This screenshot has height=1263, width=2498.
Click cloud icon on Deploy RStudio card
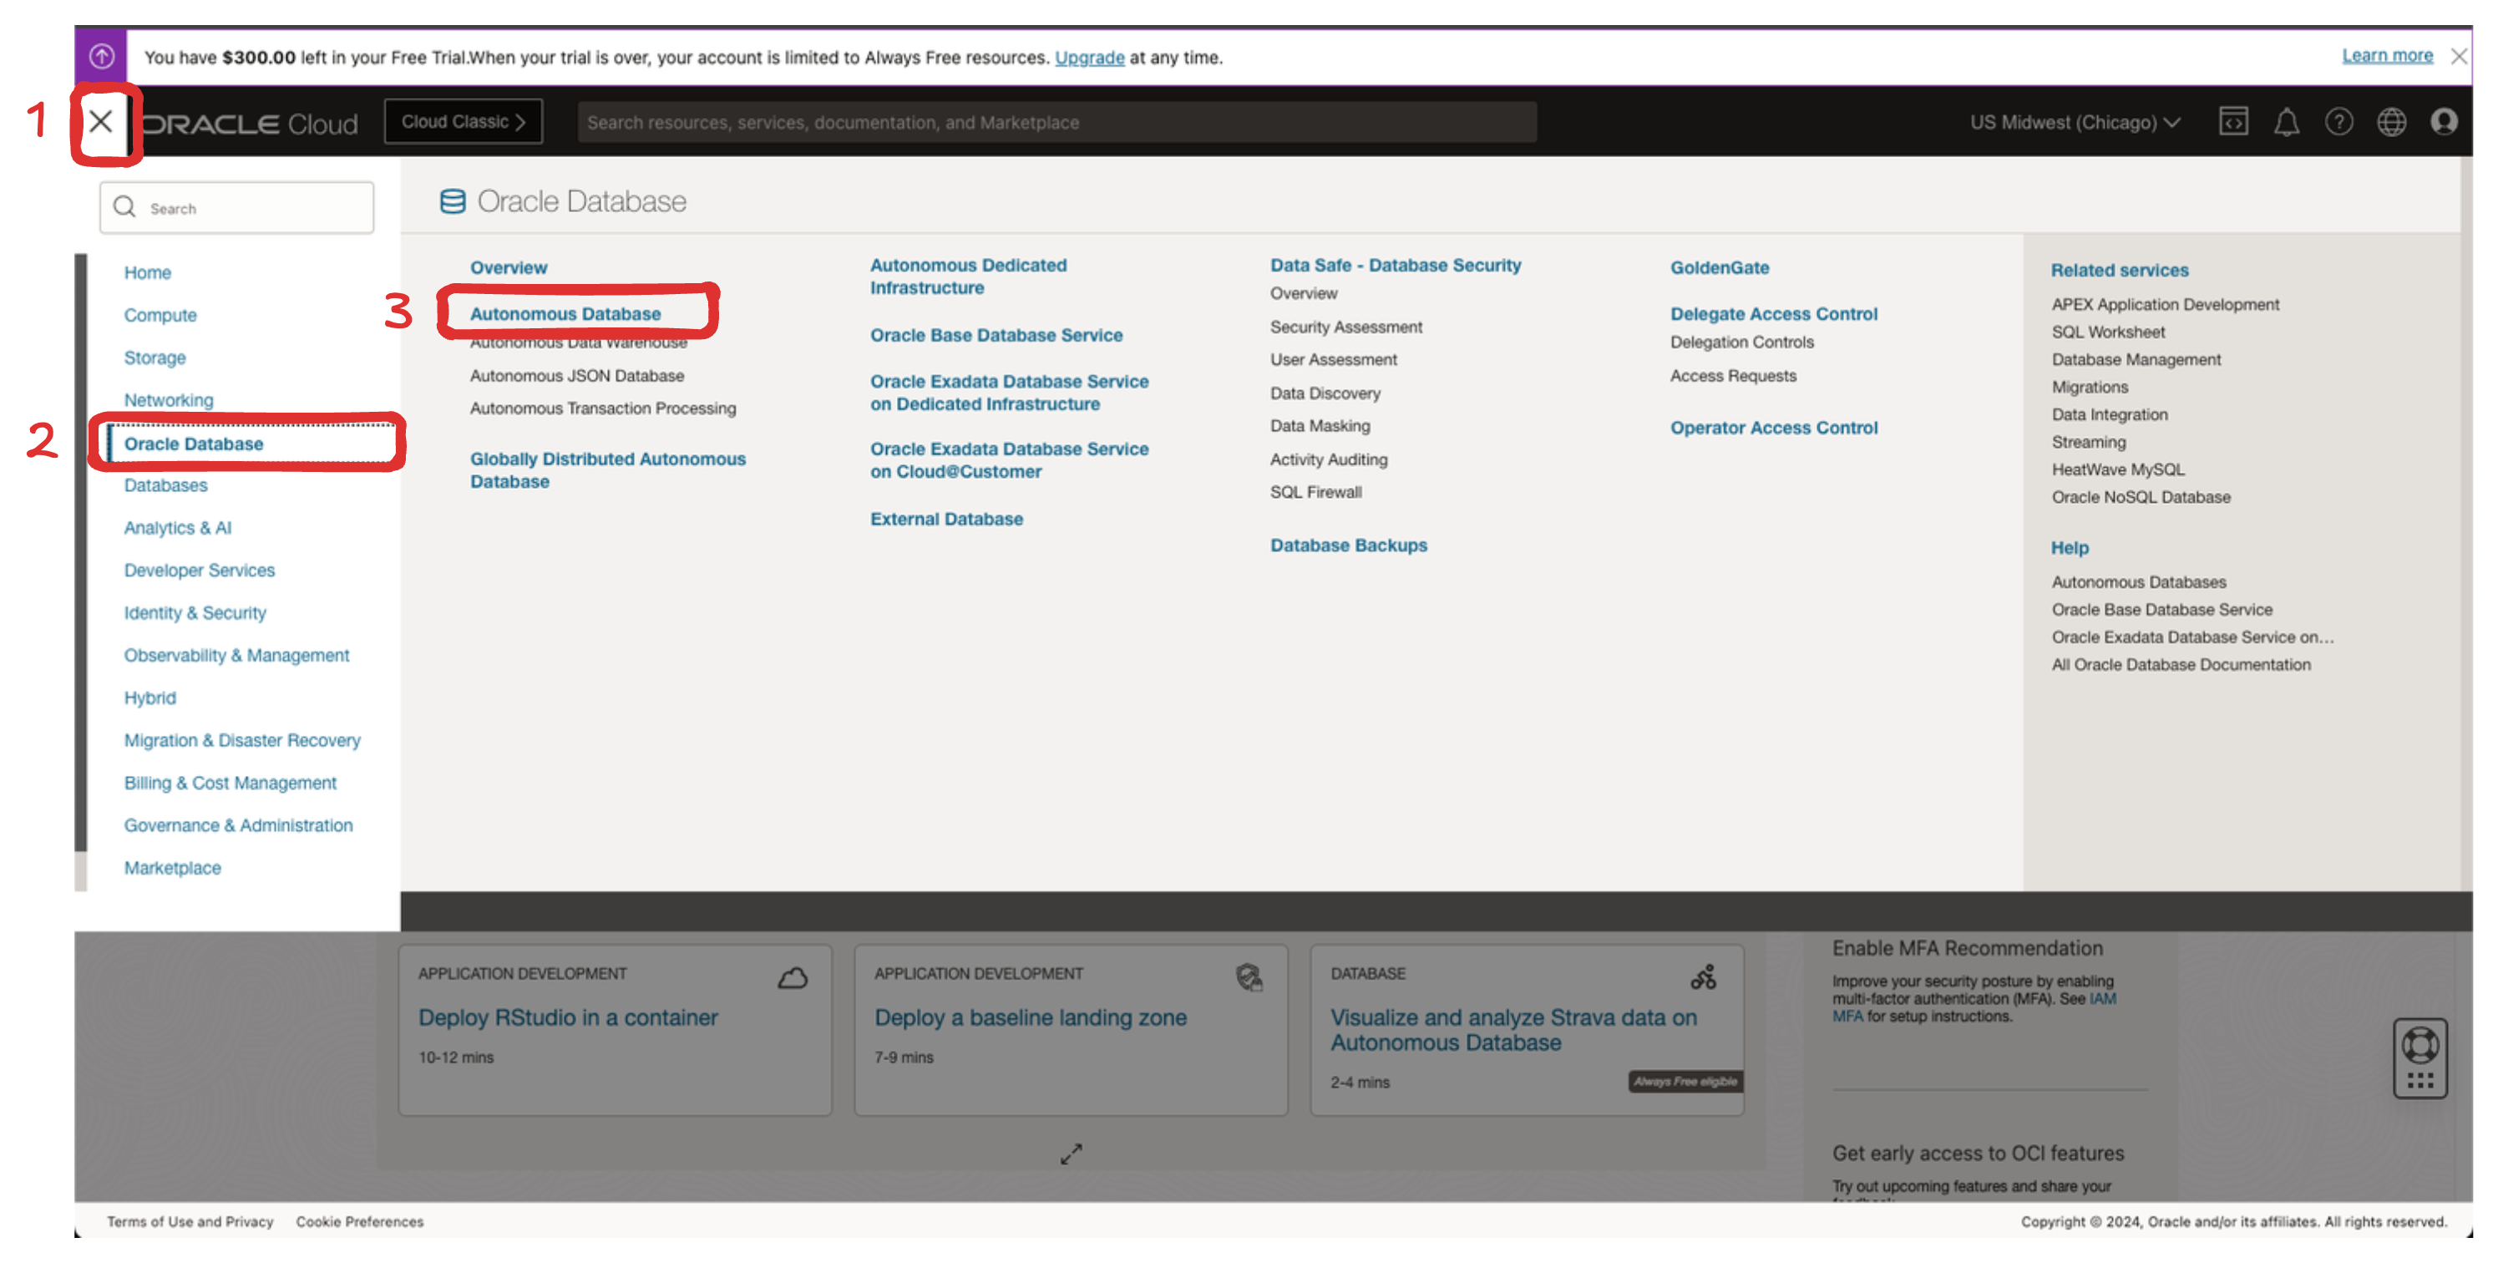point(793,978)
